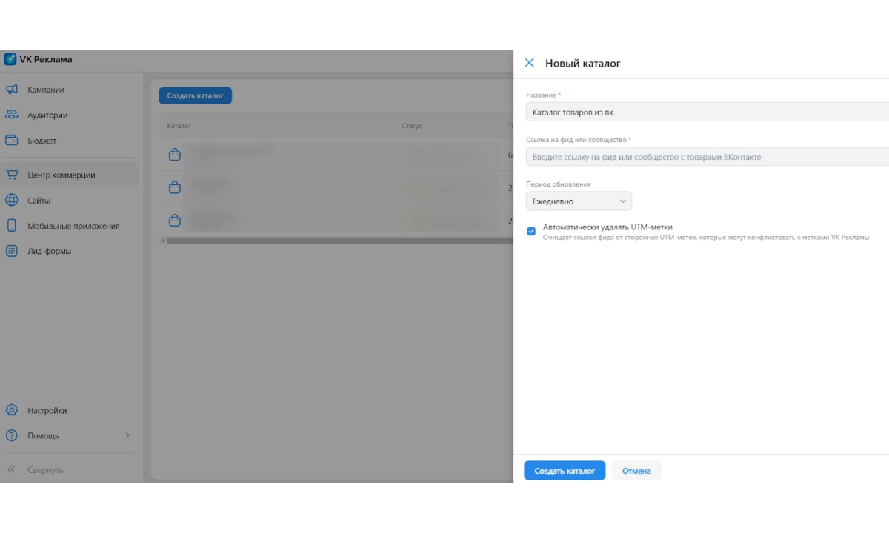Click the Новый каталог panel title
The image size is (889, 533).
(x=583, y=63)
